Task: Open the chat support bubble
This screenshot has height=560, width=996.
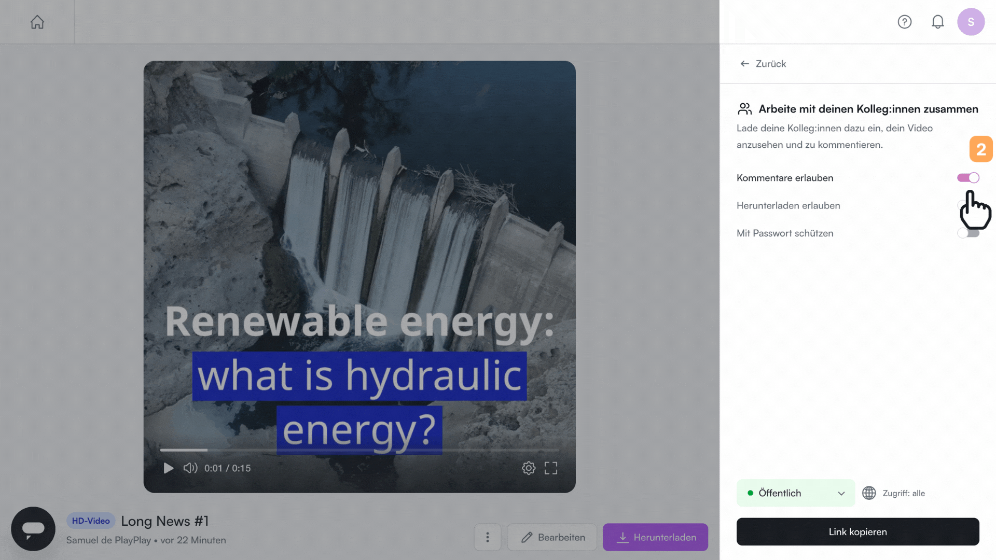Action: coord(33,528)
